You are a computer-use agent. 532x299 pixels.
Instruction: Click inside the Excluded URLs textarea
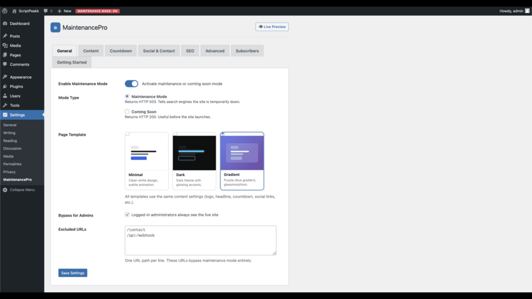pyautogui.click(x=201, y=240)
